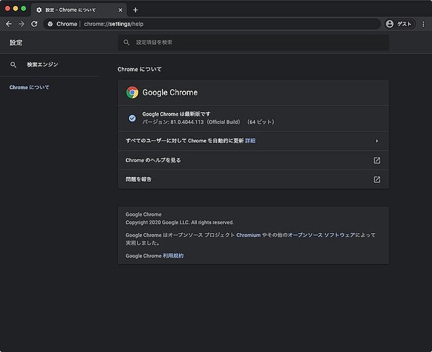432x352 pixels.
Task: Open Chrome のヘルプを見る row
Action: pyautogui.click(x=254, y=160)
